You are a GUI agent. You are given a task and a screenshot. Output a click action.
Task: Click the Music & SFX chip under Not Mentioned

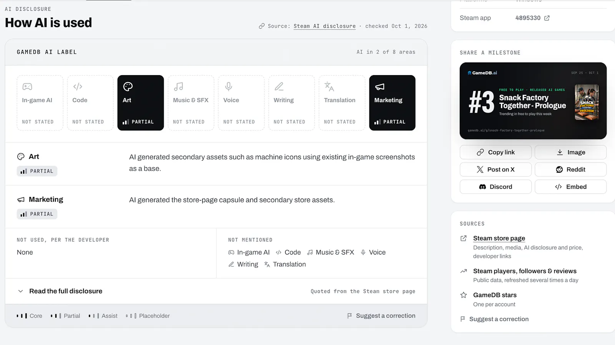(331, 252)
